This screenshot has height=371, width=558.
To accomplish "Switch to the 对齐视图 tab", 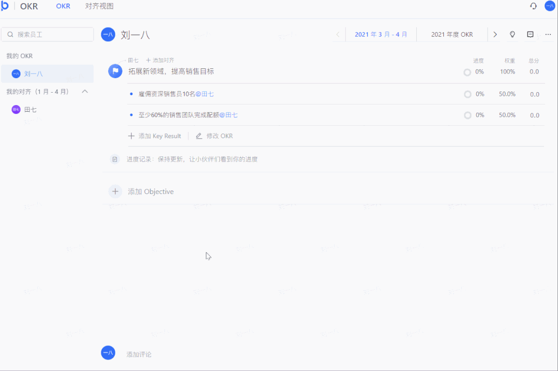I will coord(100,6).
